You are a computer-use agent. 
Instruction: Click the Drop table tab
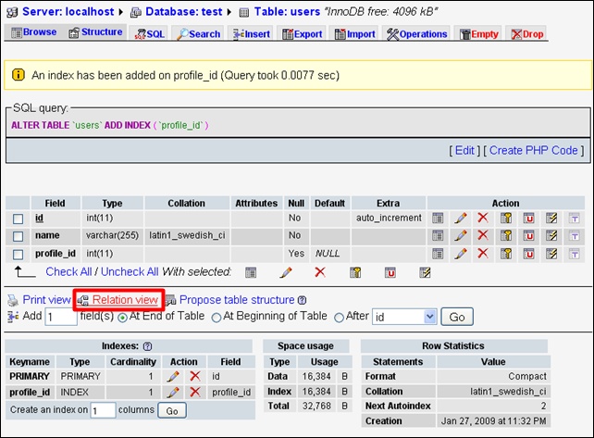pyautogui.click(x=527, y=34)
